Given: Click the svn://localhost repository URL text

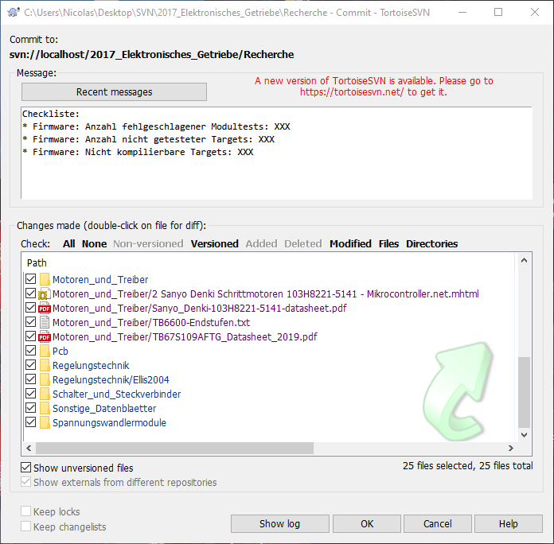Looking at the screenshot, I should [151, 54].
